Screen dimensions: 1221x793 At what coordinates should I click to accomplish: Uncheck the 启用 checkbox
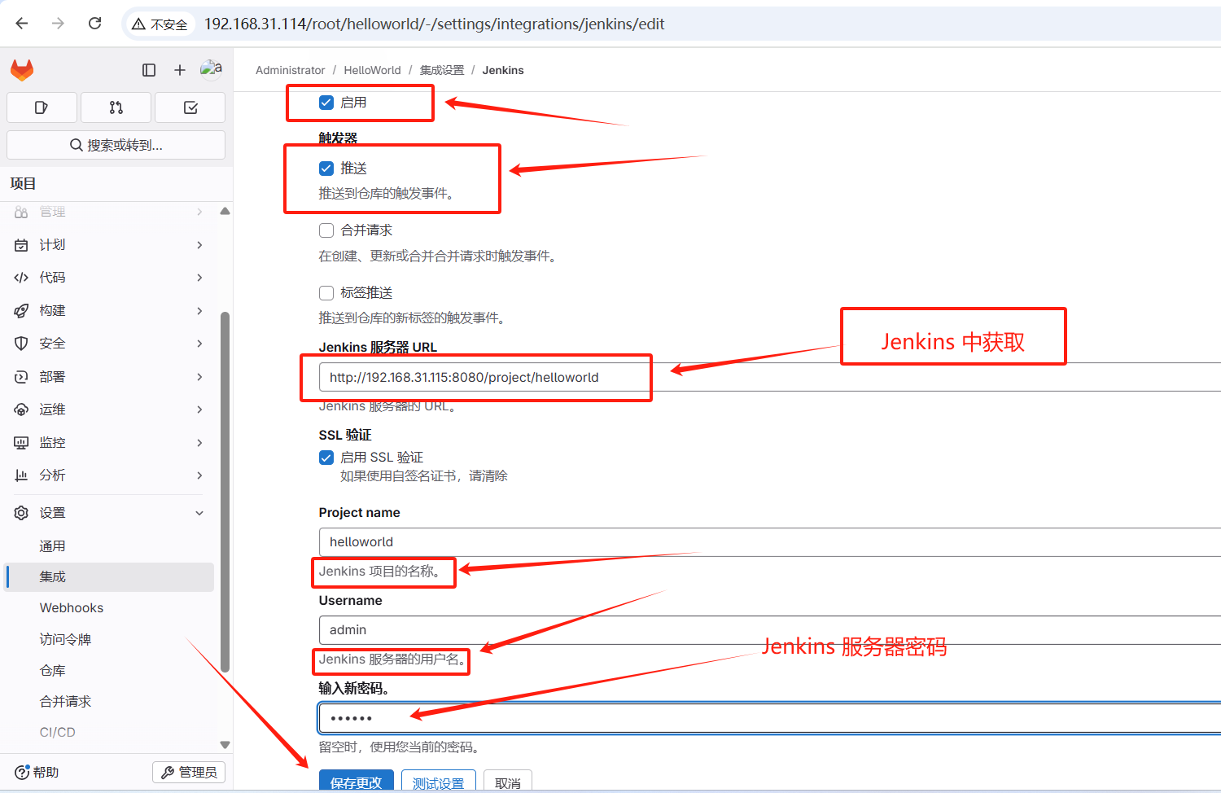coord(326,103)
